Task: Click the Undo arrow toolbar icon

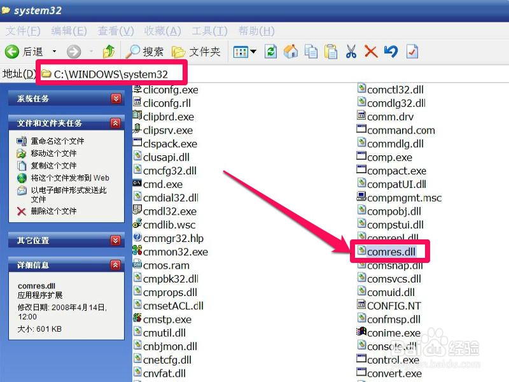Action: pos(391,52)
